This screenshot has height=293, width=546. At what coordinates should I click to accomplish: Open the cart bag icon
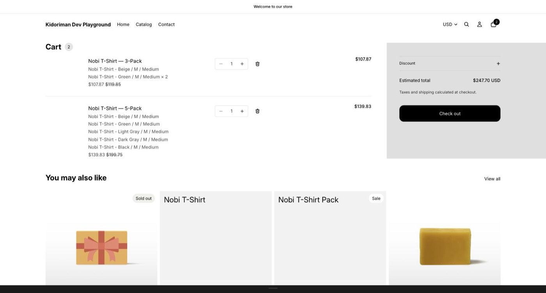click(x=494, y=24)
